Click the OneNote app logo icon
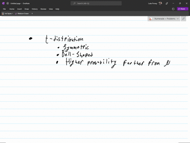This screenshot has width=190, height=143. click(x=4, y=4)
